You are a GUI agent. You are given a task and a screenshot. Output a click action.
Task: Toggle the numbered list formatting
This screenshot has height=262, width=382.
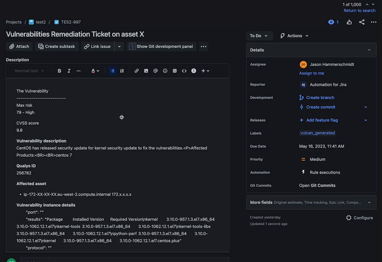(x=122, y=71)
